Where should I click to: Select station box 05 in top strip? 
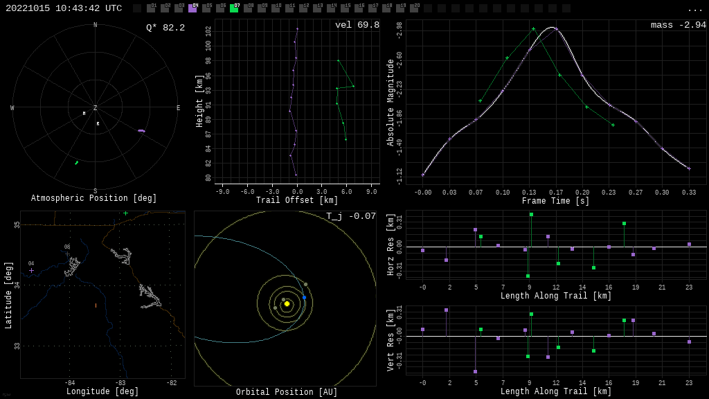(x=206, y=8)
